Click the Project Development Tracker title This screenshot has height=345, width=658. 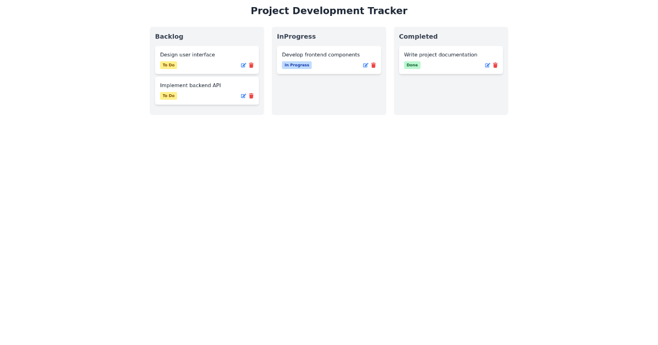tap(329, 10)
